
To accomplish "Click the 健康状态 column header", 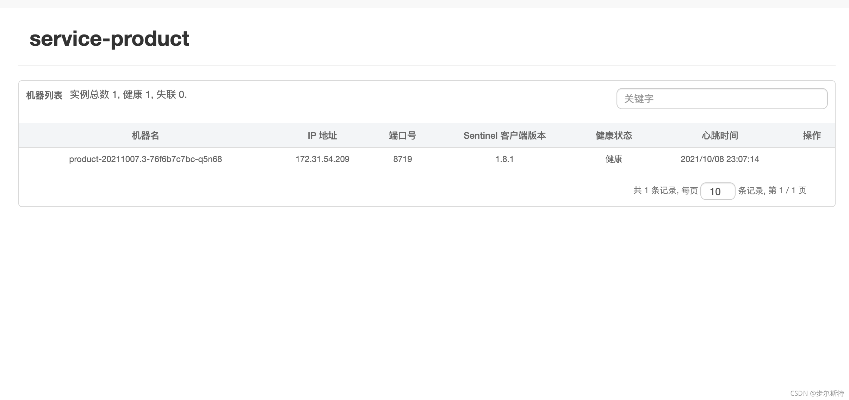I will click(x=613, y=136).
